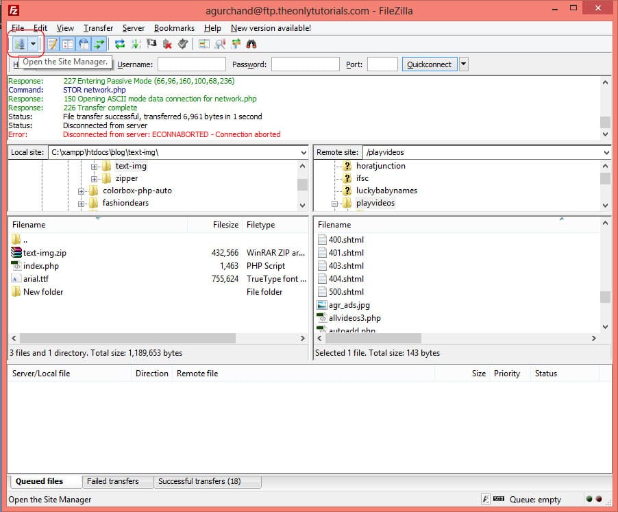Refresh the file and folder lists
Viewport: 618px width, 512px height.
[120, 44]
